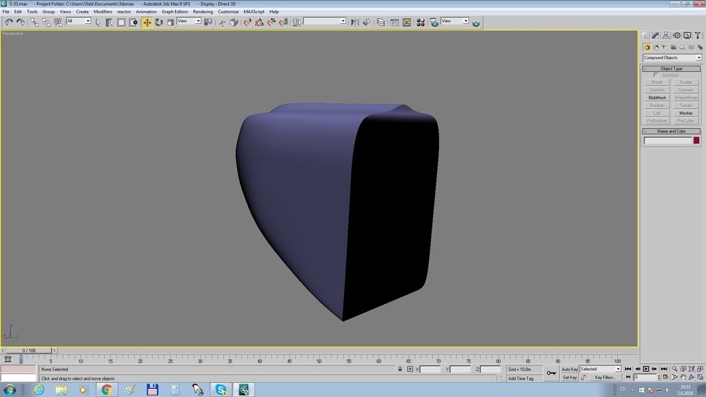Open the Rendering menu

(x=203, y=12)
